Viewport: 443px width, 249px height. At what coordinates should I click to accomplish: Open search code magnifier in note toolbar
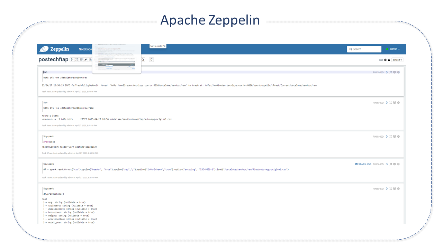pos(143,59)
